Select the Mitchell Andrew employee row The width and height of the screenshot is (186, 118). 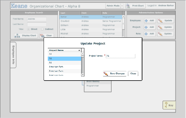pyautogui.click(x=91, y=34)
